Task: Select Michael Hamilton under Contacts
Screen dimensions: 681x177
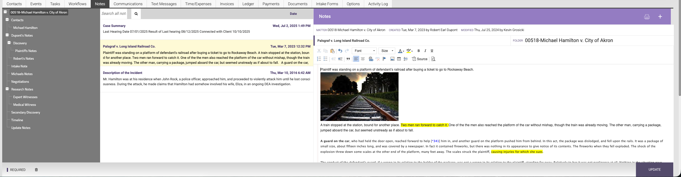Action: pyautogui.click(x=25, y=28)
